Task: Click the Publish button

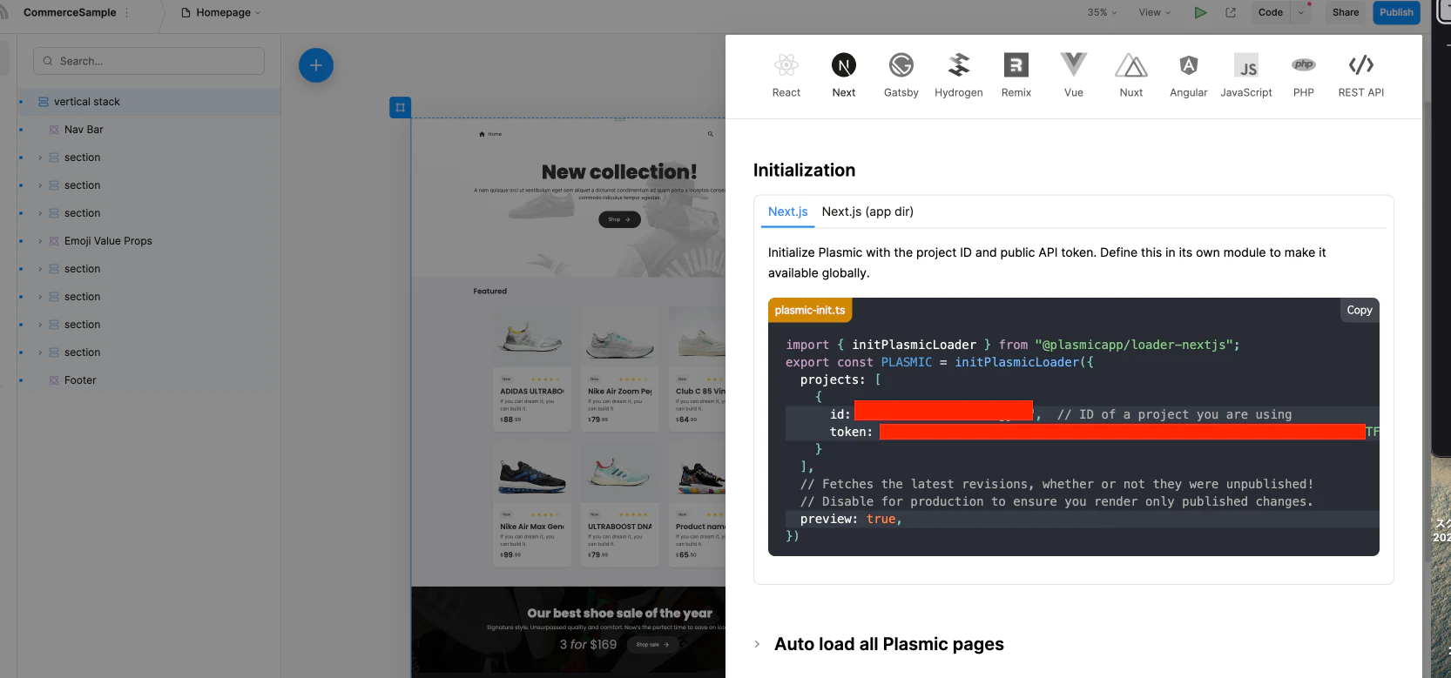Action: [1396, 12]
